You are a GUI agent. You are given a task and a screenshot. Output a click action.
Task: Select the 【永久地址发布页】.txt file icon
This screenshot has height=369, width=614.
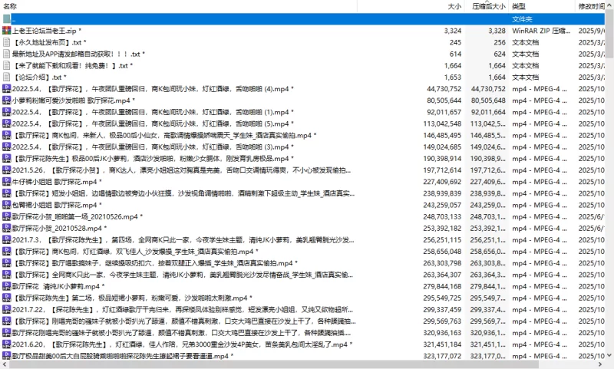pos(6,42)
